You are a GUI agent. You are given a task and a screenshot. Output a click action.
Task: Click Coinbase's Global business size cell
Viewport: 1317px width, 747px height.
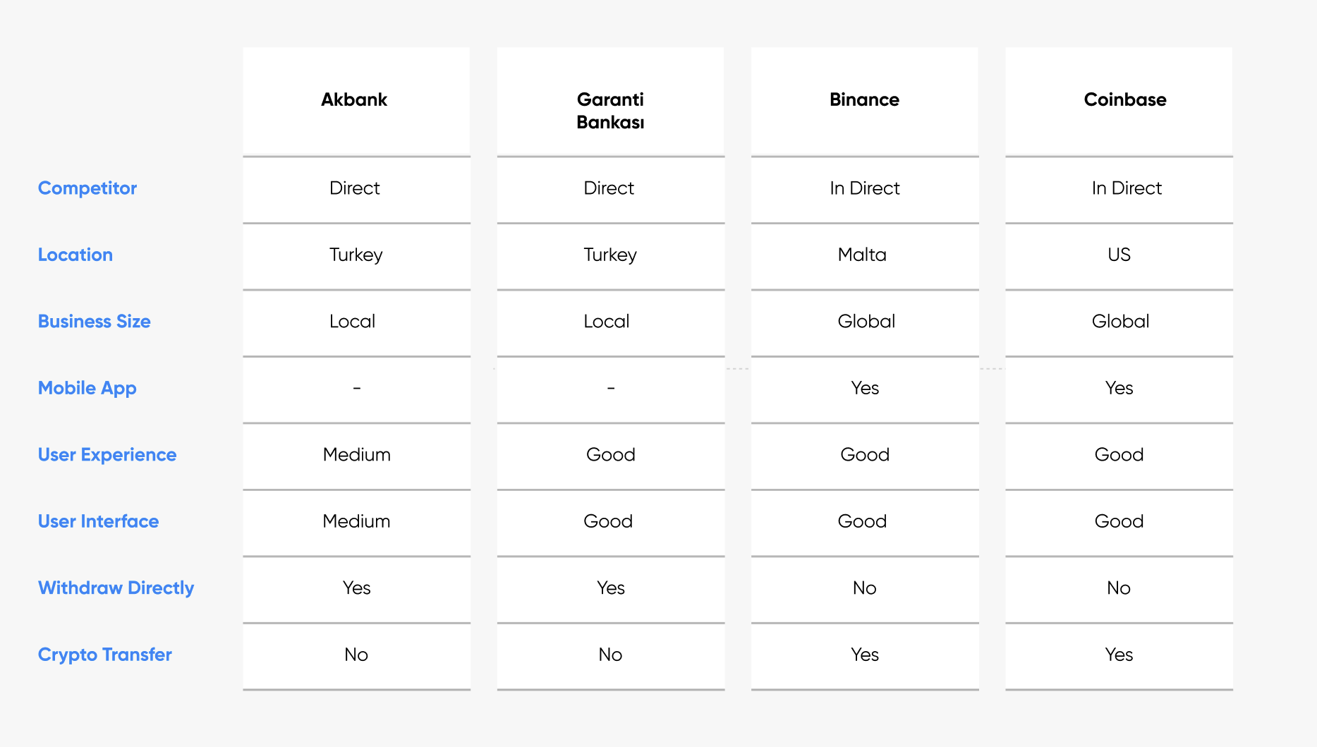click(1120, 322)
